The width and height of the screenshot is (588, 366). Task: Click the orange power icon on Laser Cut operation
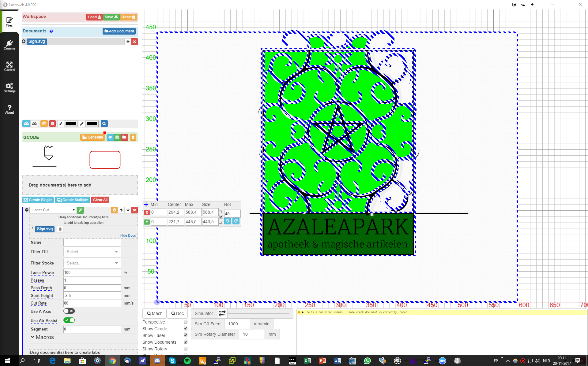point(114,210)
